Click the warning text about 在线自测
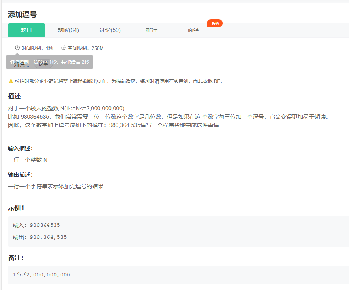This screenshot has height=290, width=349. (x=119, y=81)
